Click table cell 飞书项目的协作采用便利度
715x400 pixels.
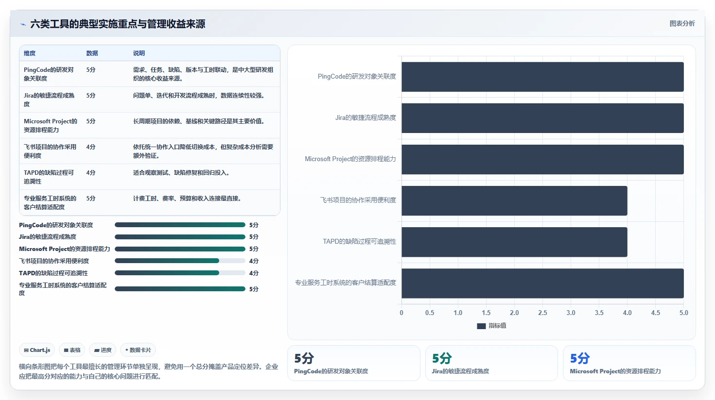[x=50, y=151]
